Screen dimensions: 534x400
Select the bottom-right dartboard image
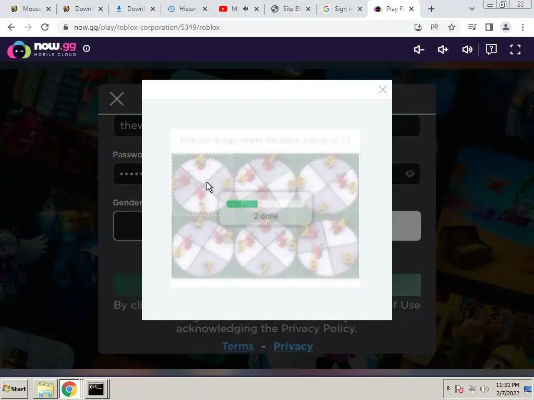point(328,247)
